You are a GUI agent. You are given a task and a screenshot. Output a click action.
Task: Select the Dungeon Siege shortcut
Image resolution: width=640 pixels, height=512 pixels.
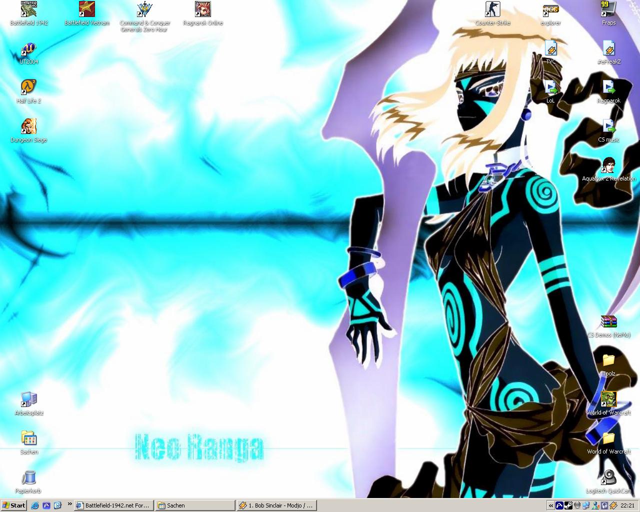pos(29,130)
